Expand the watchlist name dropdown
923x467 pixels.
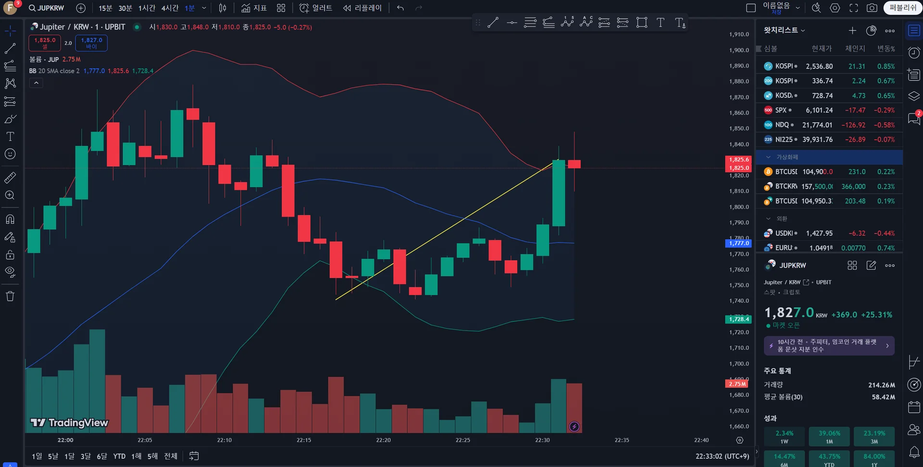785,30
